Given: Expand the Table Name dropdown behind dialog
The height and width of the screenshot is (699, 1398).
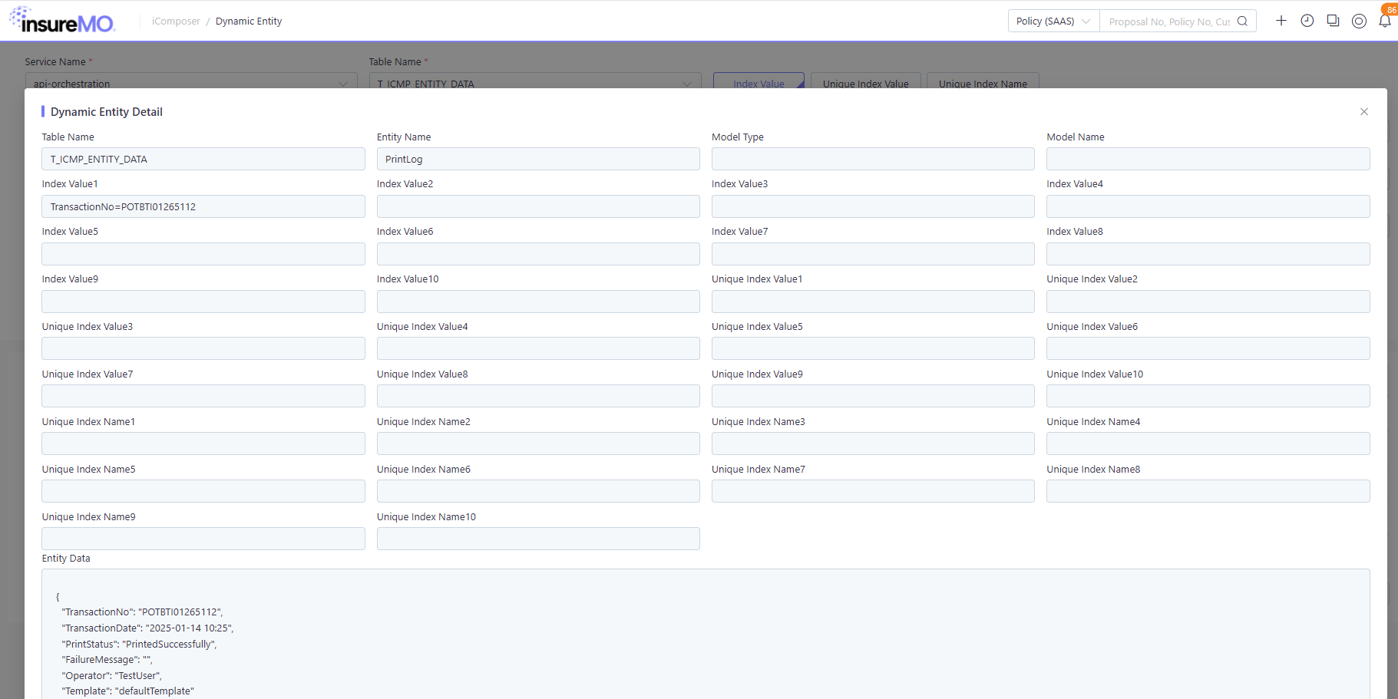Looking at the screenshot, I should coord(535,81).
